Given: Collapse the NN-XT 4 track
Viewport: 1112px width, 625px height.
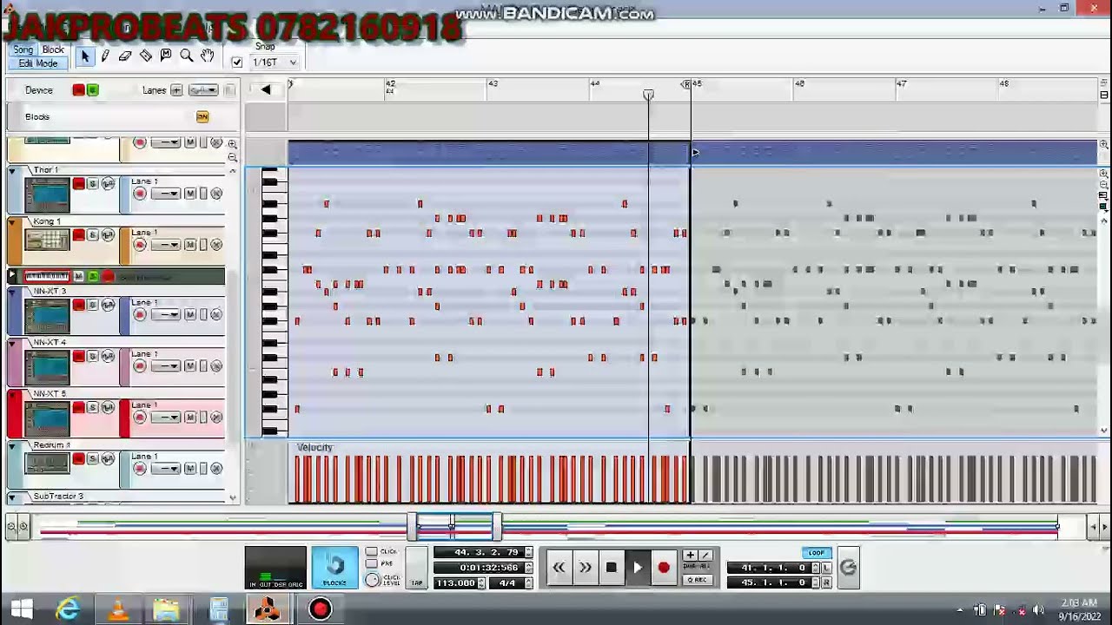Looking at the screenshot, I should [x=12, y=343].
